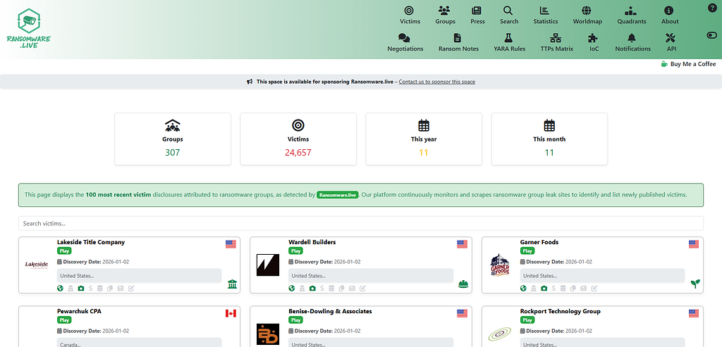
Task: Click the IoC puzzle piece icon
Action: click(594, 37)
